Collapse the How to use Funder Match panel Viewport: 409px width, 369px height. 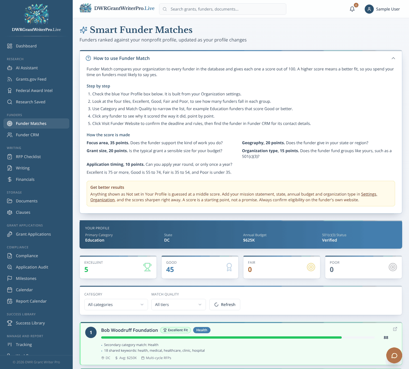(x=393, y=58)
